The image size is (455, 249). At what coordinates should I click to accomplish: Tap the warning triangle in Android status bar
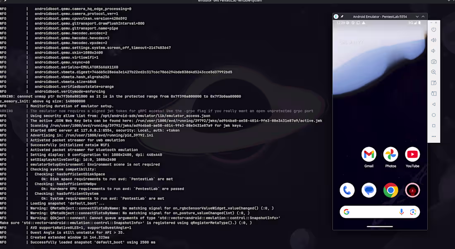[364, 23]
